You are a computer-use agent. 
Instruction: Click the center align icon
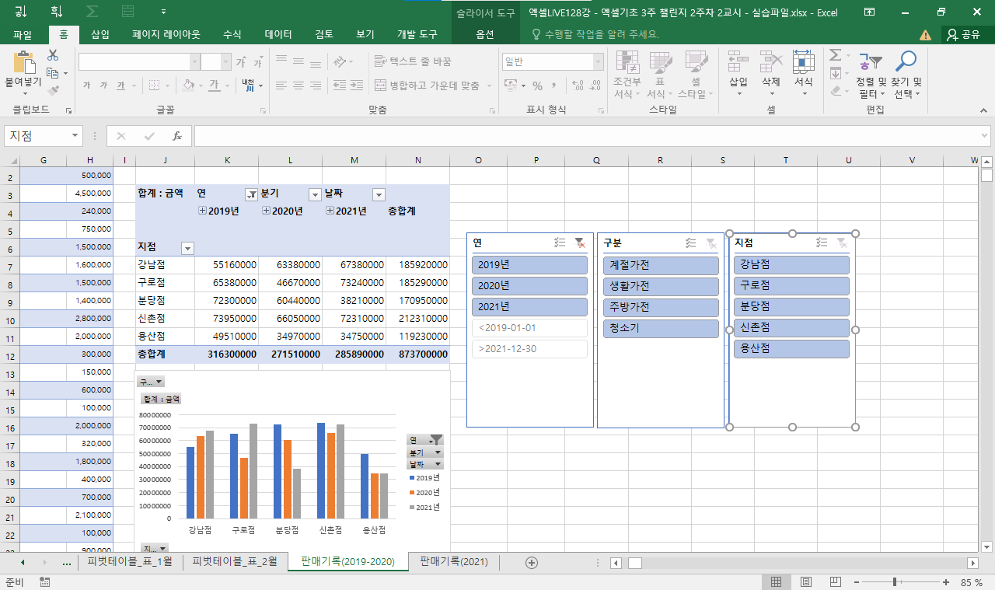[x=298, y=86]
